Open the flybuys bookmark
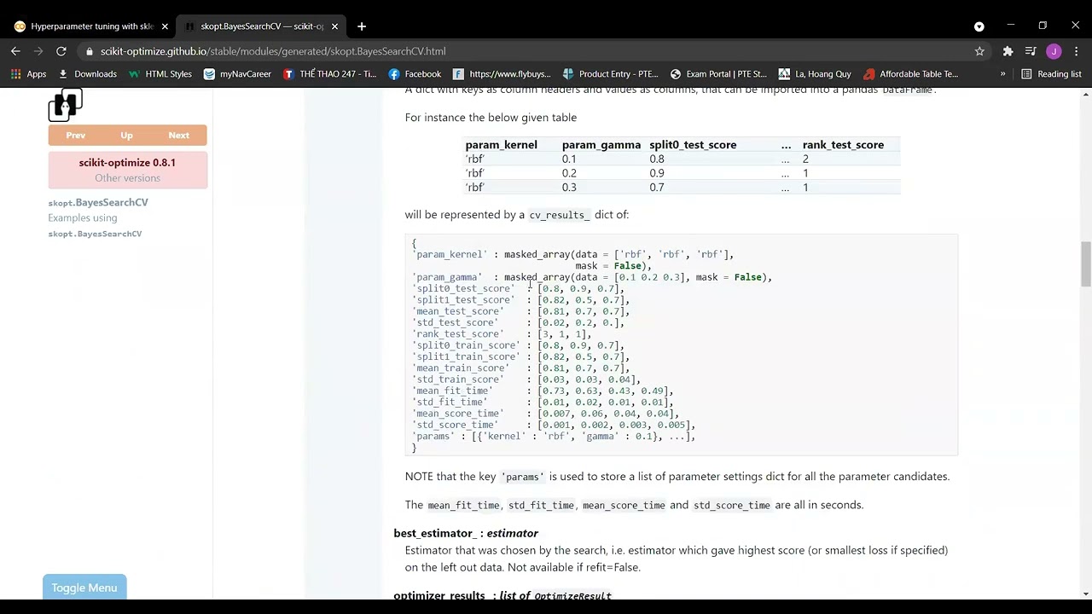 502,74
